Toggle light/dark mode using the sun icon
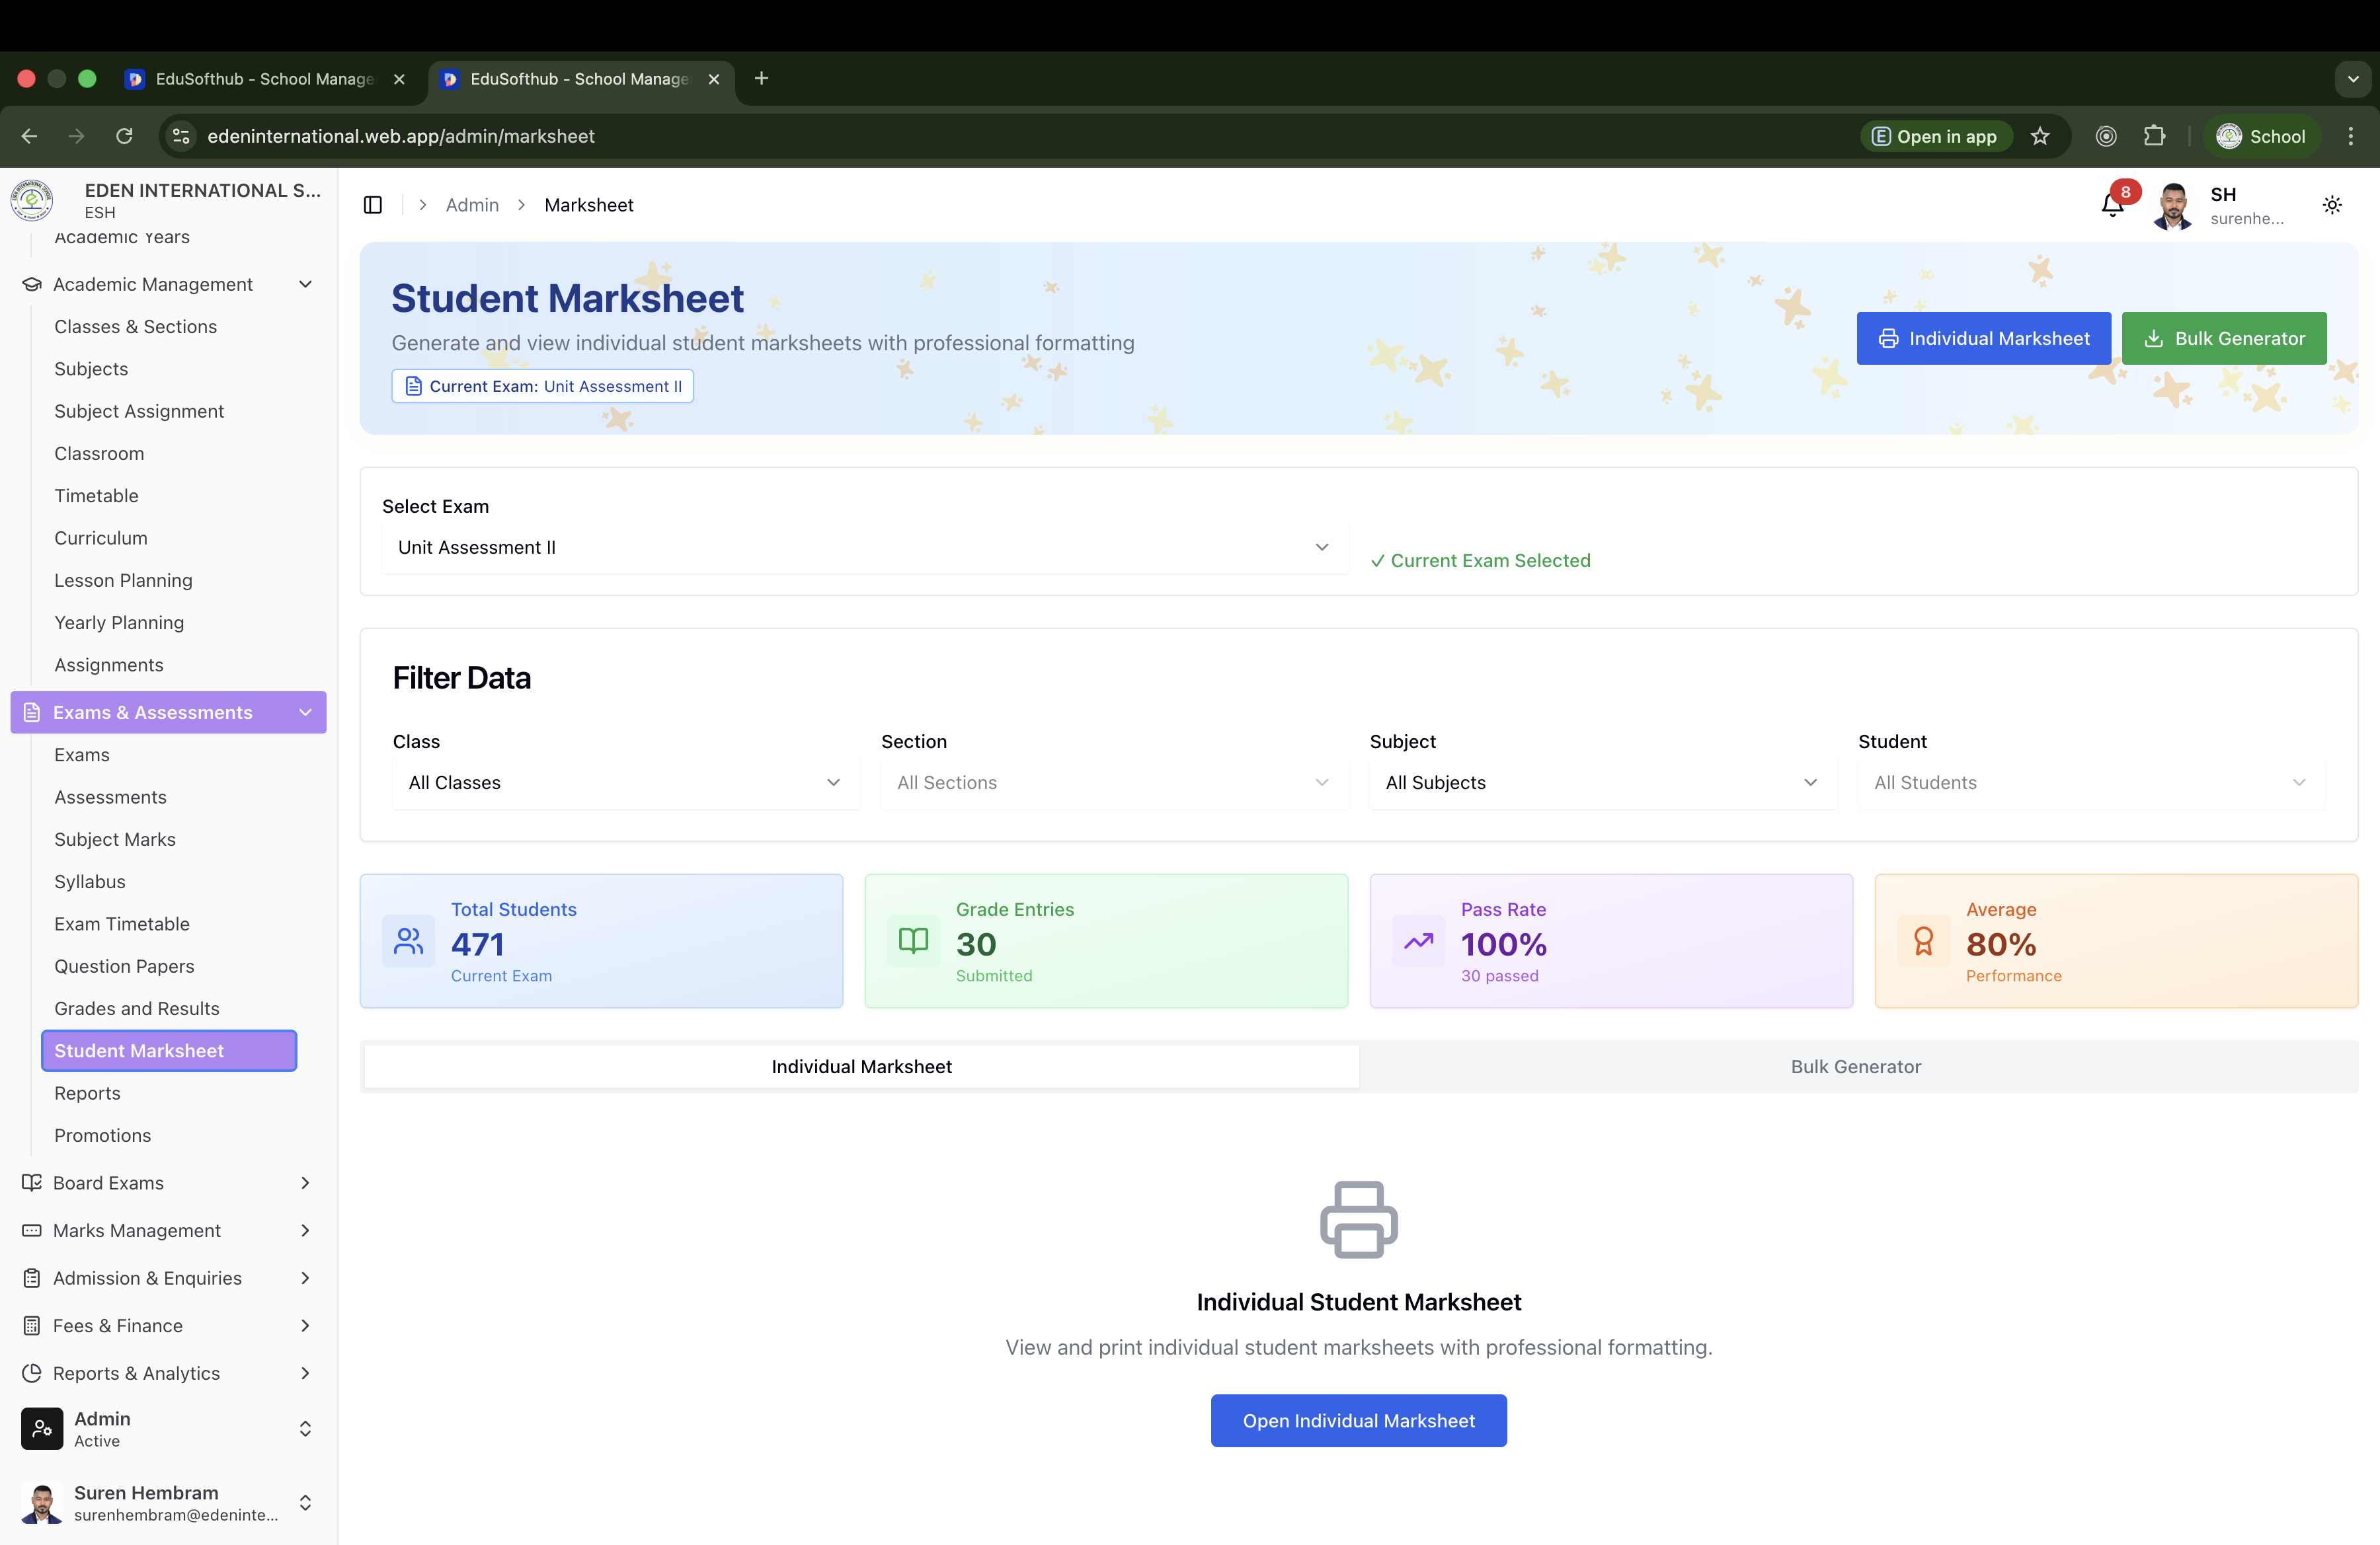The image size is (2380, 1545). coord(2332,204)
